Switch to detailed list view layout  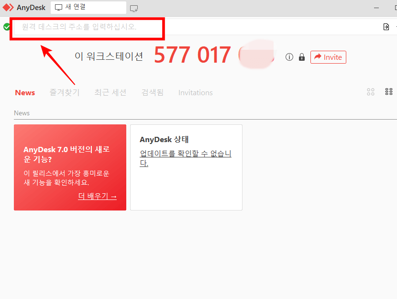pos(389,91)
